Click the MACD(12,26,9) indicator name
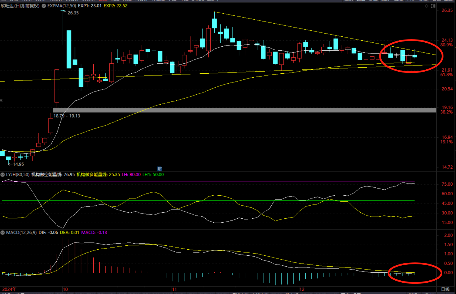Screen dimensions: 456x294 click(21, 233)
